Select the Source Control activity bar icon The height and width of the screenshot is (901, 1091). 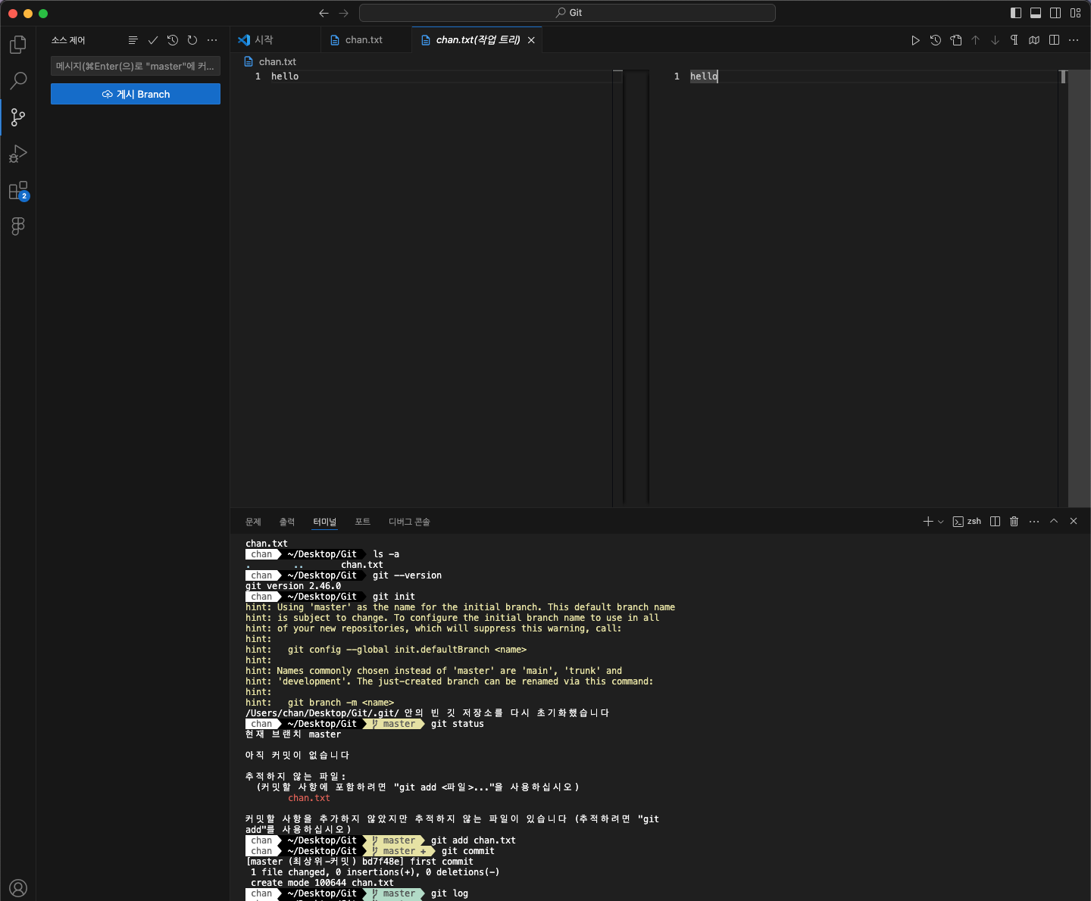[x=18, y=117]
